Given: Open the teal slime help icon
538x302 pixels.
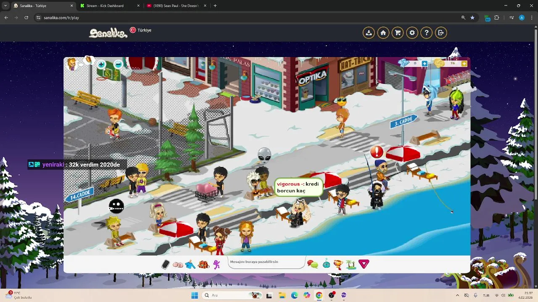Looking at the screenshot, I should (326, 264).
